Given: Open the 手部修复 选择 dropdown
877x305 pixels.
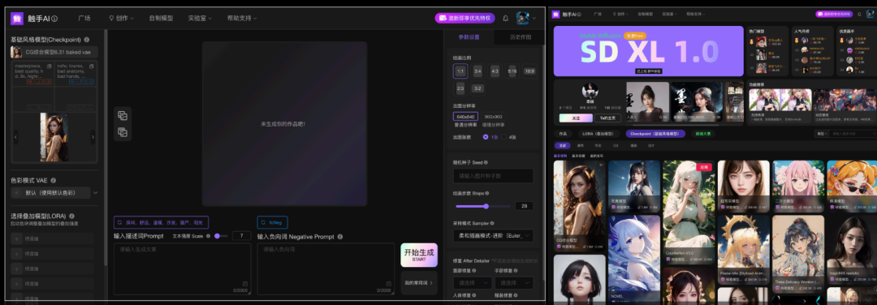Looking at the screenshot, I should [x=513, y=282].
